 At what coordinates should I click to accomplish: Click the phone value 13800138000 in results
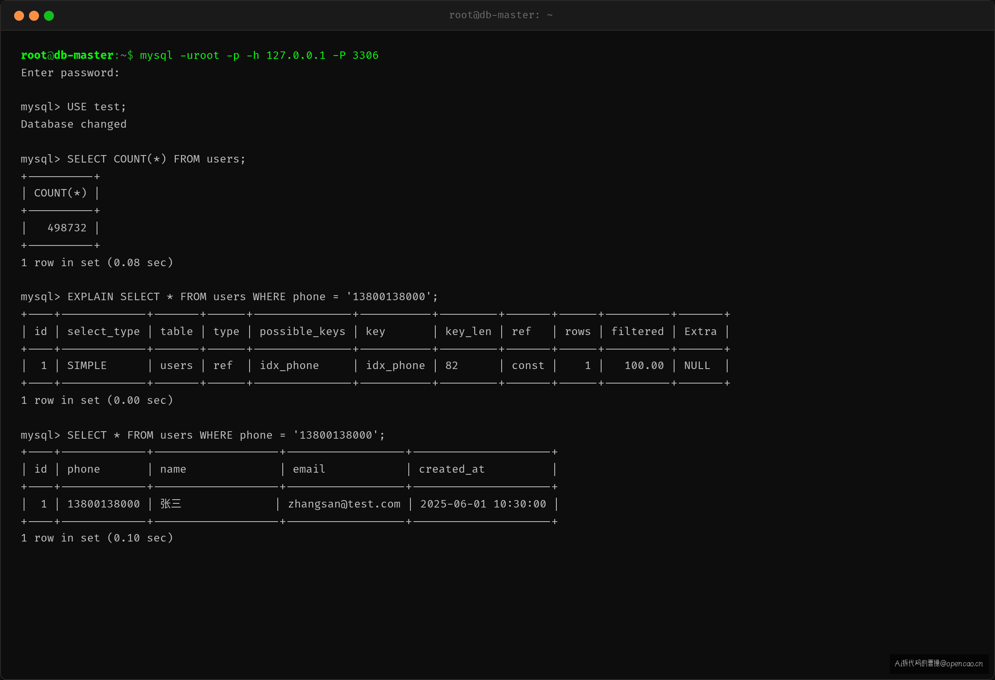click(x=104, y=504)
